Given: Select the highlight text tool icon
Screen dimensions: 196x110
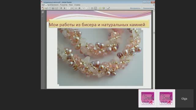Looking at the screenshot, I should [104, 8].
